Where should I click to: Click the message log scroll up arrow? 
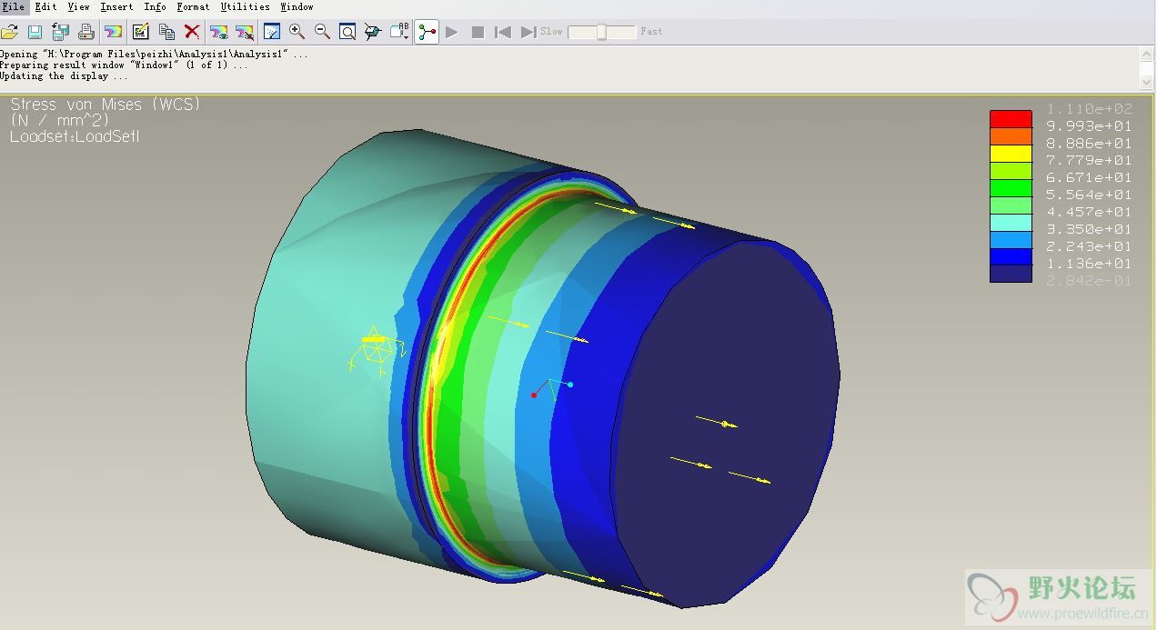1146,55
